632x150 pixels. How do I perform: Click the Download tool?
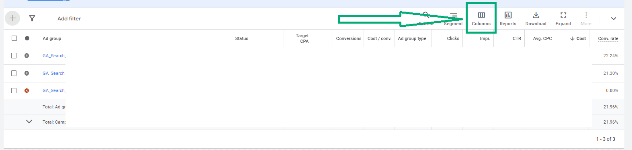pyautogui.click(x=536, y=19)
